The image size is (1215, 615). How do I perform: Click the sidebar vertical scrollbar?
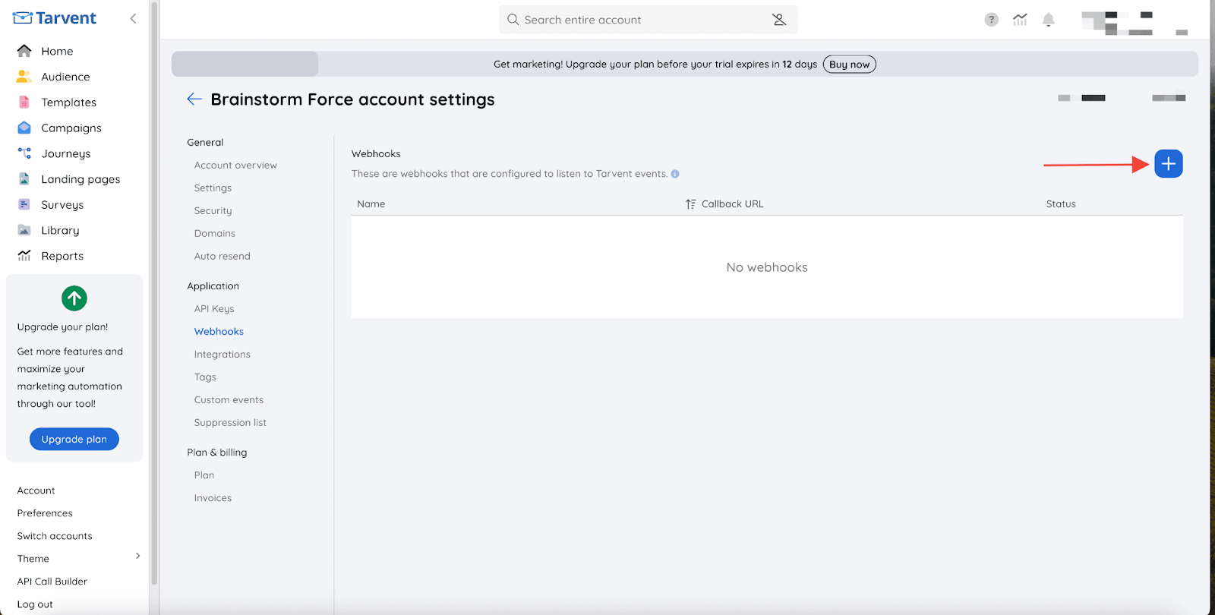154,292
